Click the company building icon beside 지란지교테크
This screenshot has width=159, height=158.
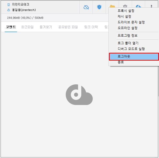point(9,5)
